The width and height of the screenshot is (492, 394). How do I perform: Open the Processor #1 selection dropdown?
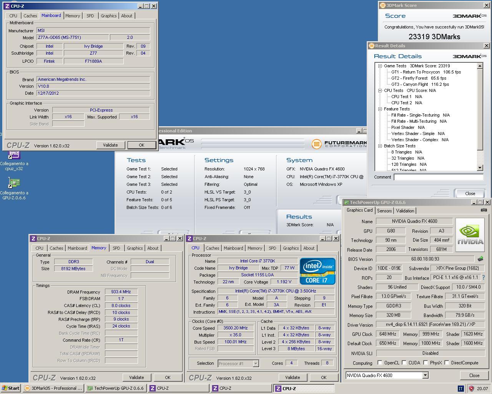[x=256, y=363]
